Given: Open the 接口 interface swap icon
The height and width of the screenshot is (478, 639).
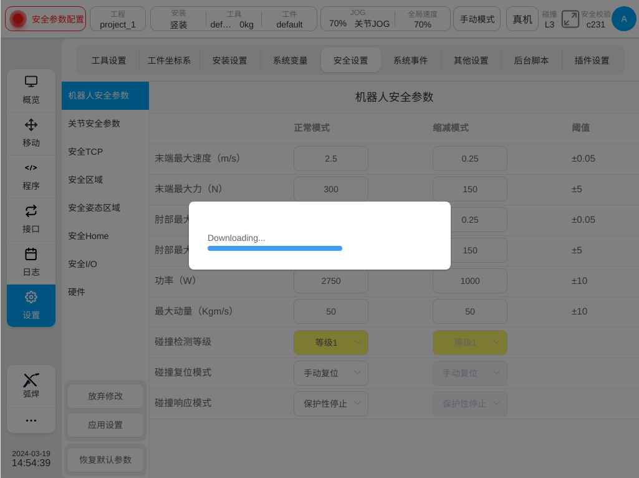Looking at the screenshot, I should click(x=31, y=211).
